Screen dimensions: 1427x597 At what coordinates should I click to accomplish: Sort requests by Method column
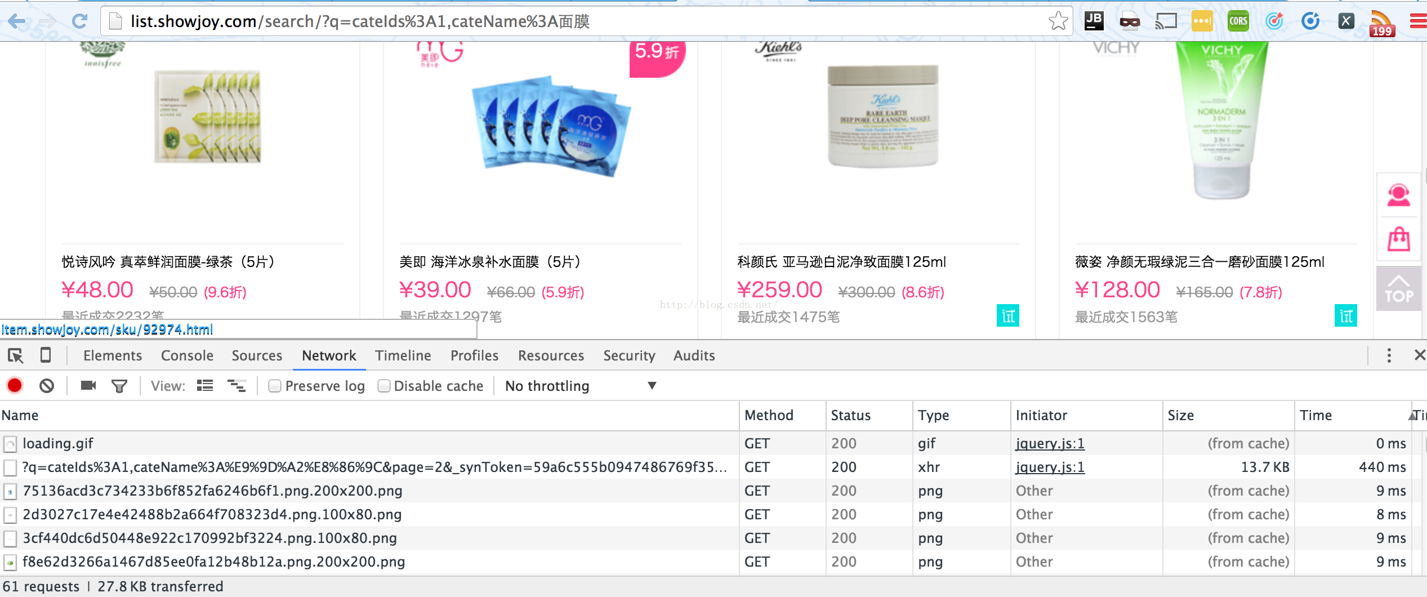click(783, 416)
